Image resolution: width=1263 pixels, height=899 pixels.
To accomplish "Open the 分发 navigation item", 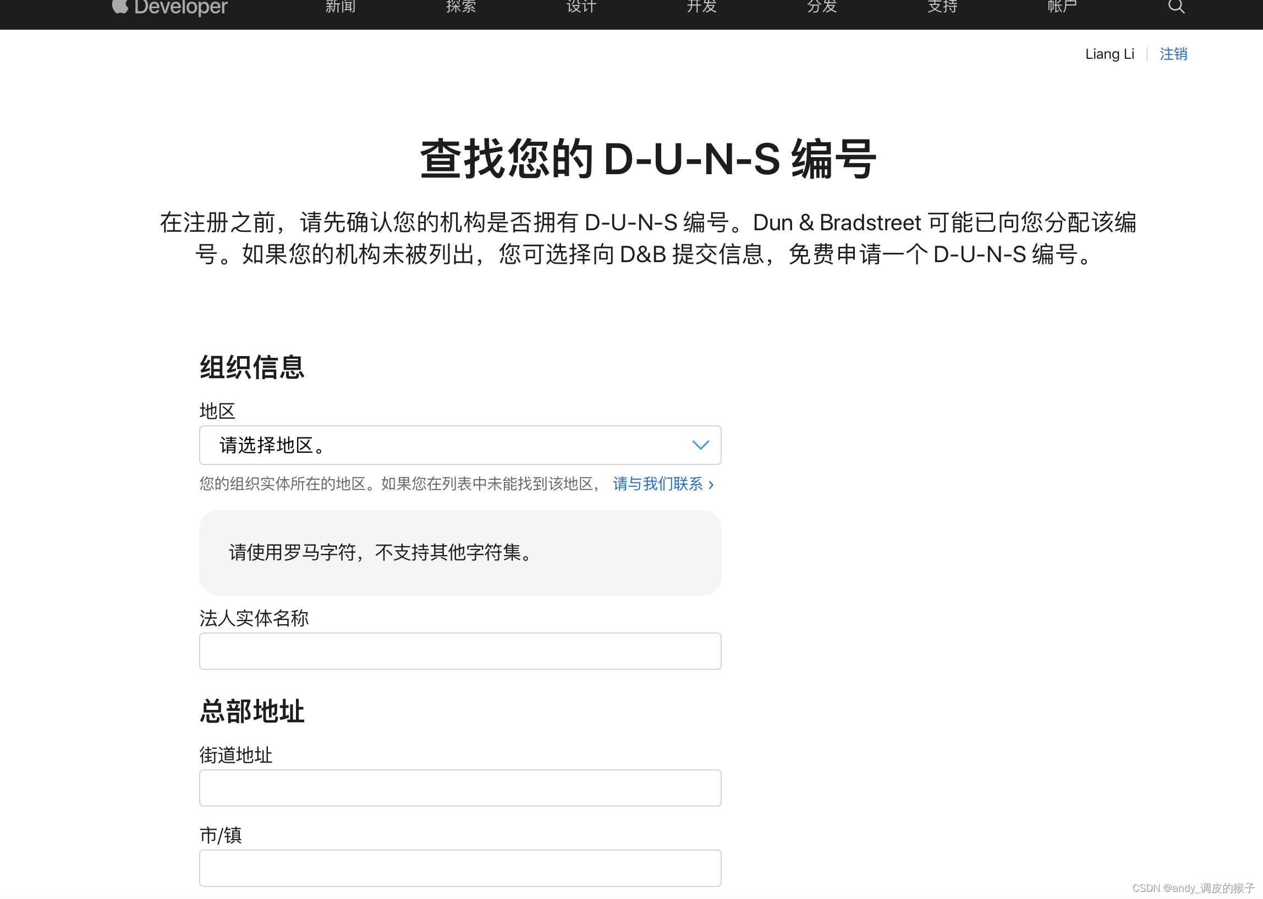I will tap(822, 6).
